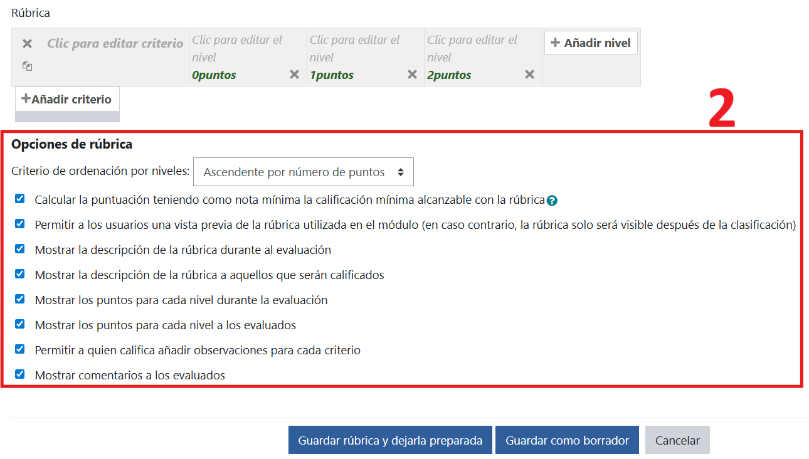
Task: Add a new criterion with Añadir criterio
Action: point(67,99)
